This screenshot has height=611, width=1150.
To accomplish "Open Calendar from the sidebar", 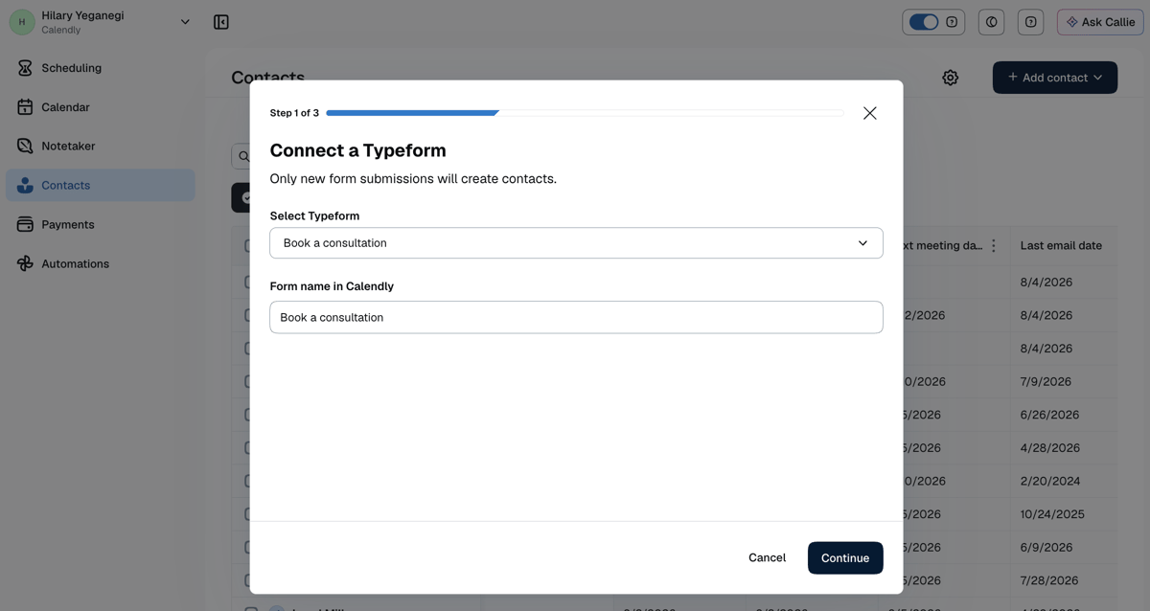I will 100,107.
